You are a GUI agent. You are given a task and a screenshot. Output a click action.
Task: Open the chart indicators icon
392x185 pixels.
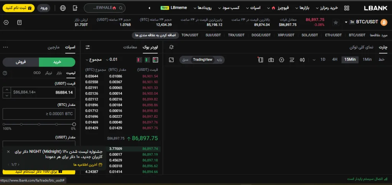(292, 60)
